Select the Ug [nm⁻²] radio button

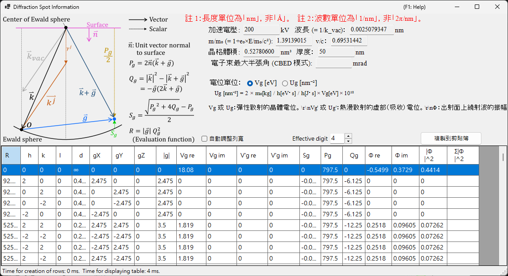pos(285,83)
